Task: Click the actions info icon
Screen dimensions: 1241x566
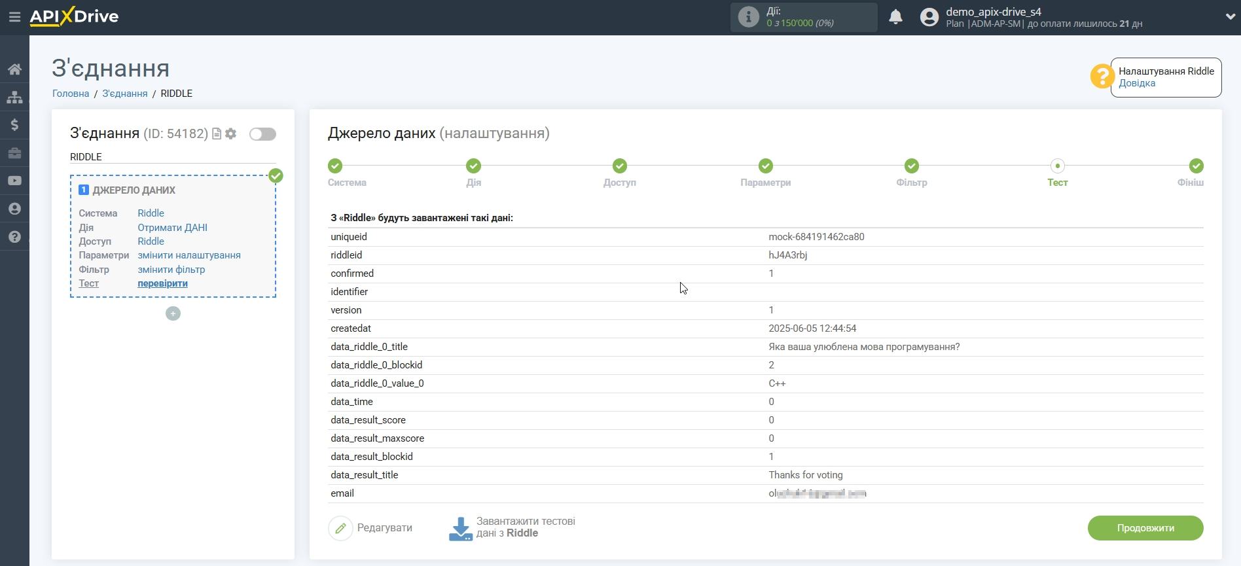Action: click(x=748, y=17)
